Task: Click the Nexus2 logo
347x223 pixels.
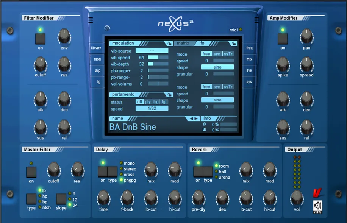Action: (176, 24)
